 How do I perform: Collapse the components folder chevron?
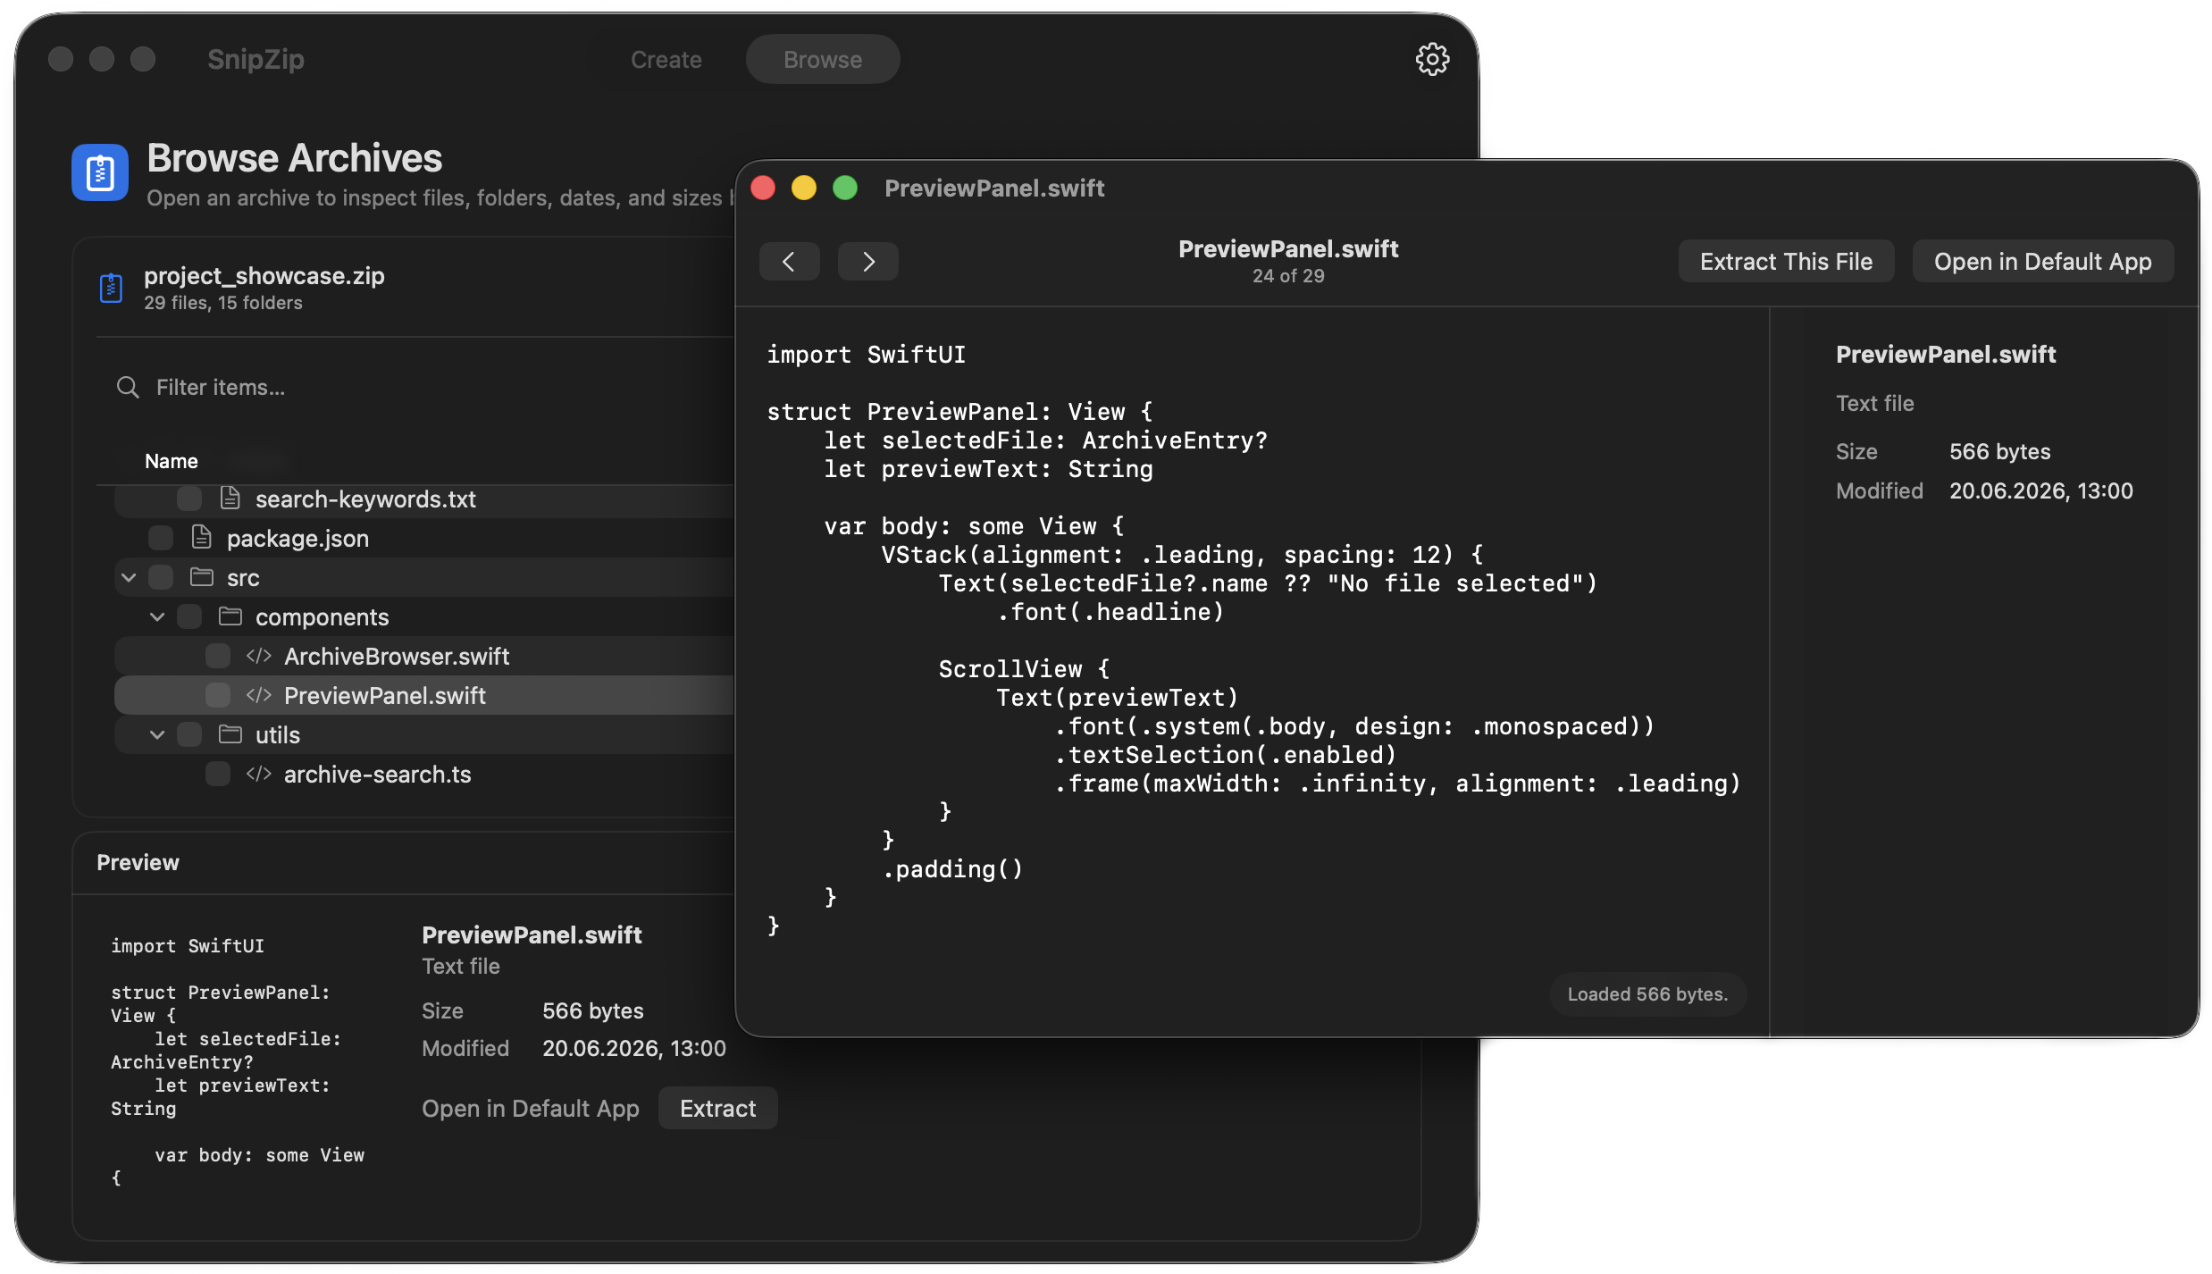point(157,616)
